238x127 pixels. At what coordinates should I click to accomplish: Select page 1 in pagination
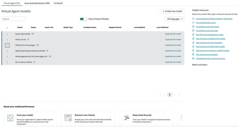pyautogui.click(x=170, y=95)
